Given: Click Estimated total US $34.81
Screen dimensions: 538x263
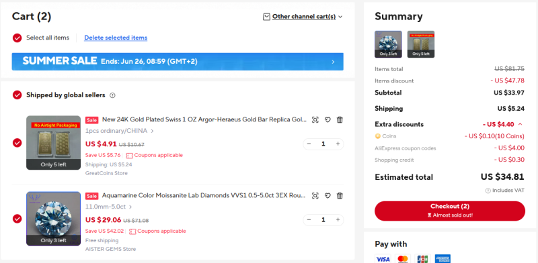Looking at the screenshot, I should click(502, 177).
